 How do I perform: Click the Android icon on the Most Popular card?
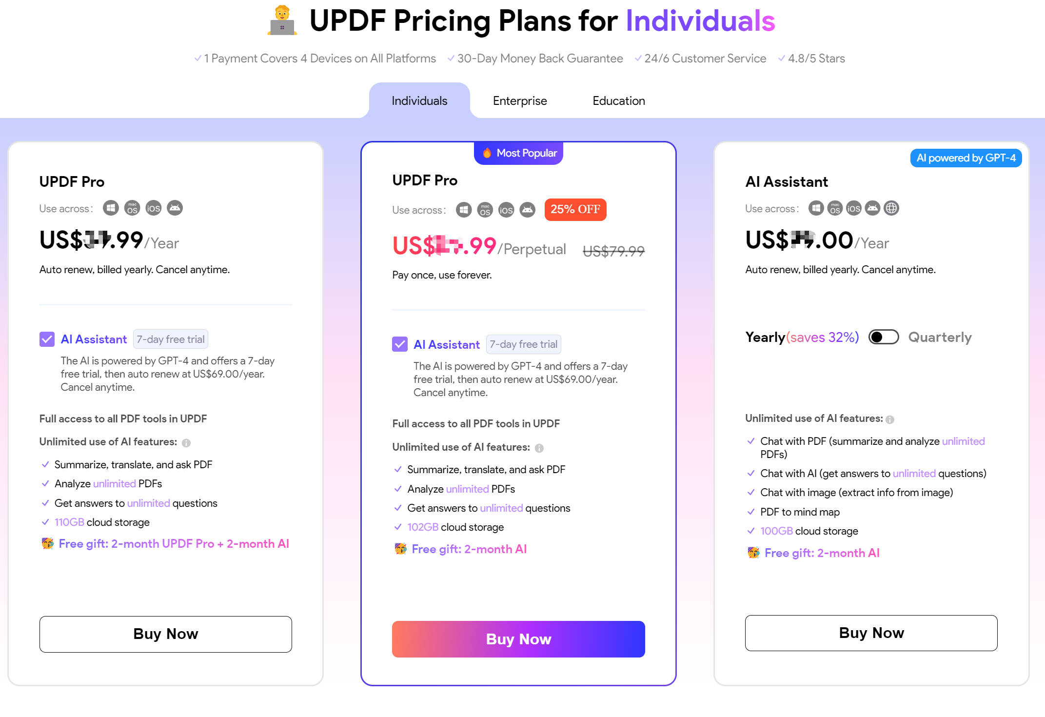point(527,209)
